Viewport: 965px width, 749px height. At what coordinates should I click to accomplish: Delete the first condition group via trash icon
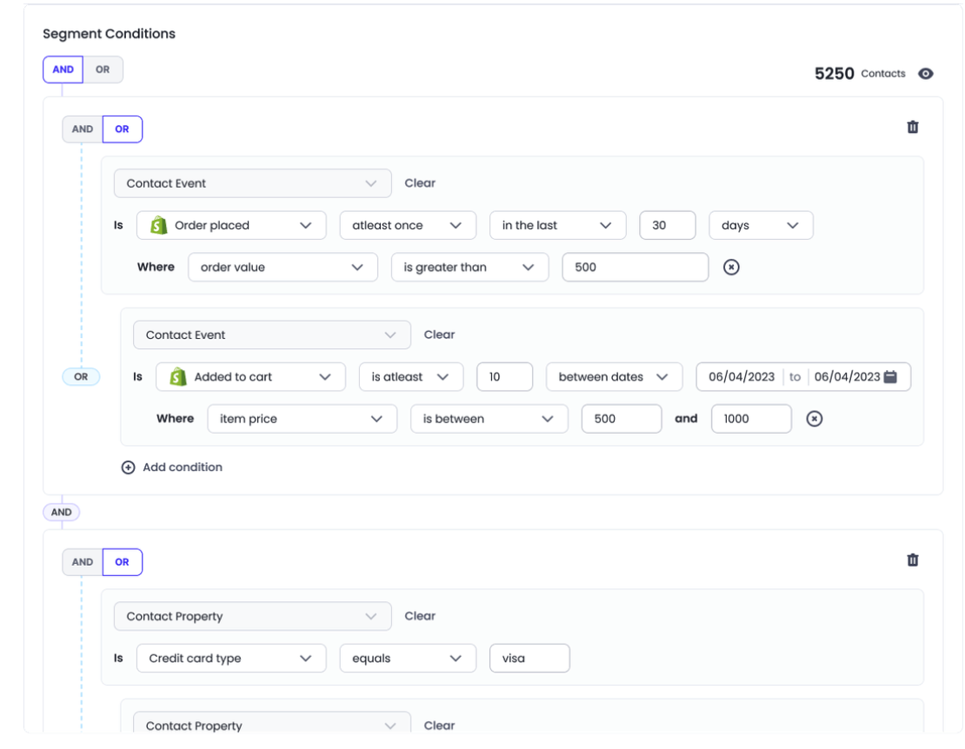pyautogui.click(x=912, y=127)
